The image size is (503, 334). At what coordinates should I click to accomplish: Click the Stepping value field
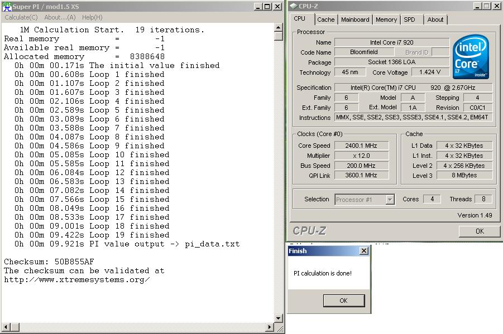(477, 98)
